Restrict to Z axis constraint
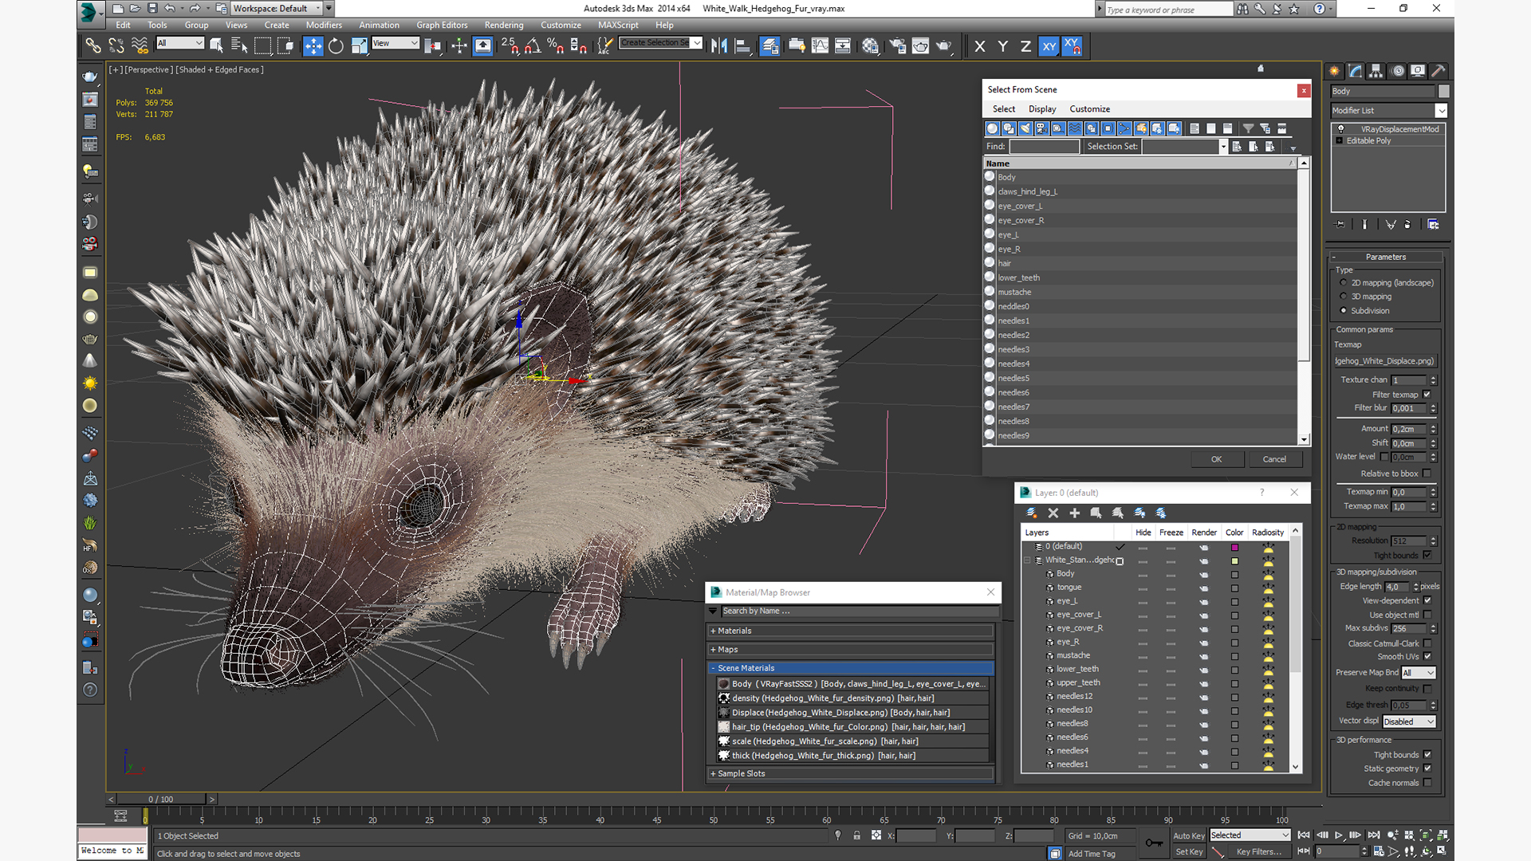 1025,46
